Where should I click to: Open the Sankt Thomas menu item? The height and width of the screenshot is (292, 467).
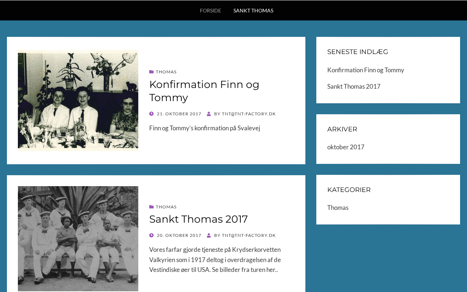[253, 11]
